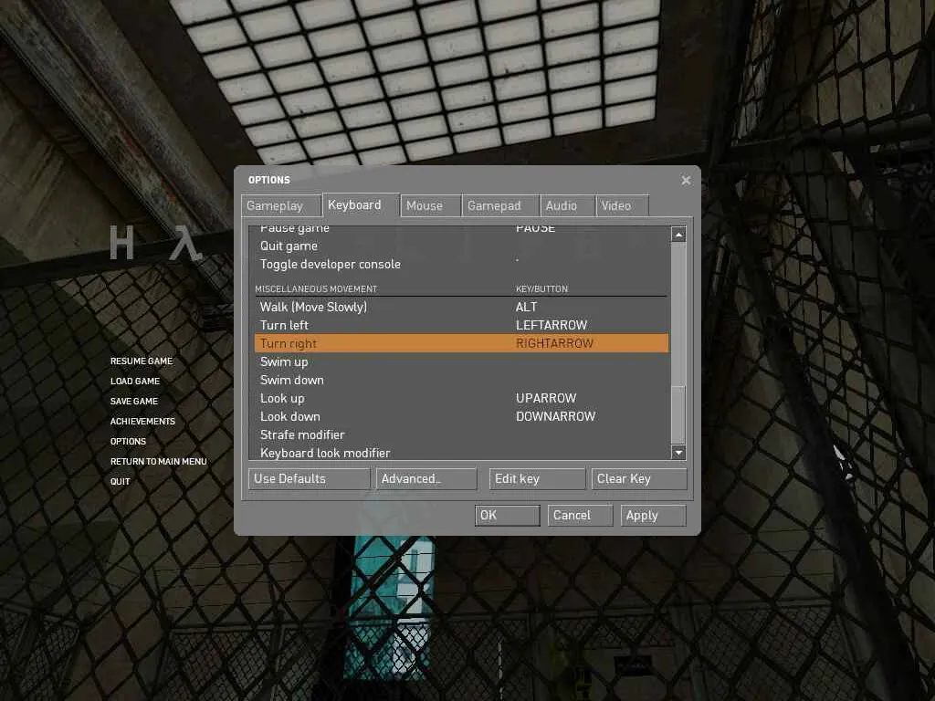Click the Edit key button
Viewport: 935px width, 701px height.
point(537,478)
